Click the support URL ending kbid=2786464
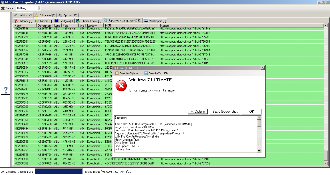 [185, 50]
